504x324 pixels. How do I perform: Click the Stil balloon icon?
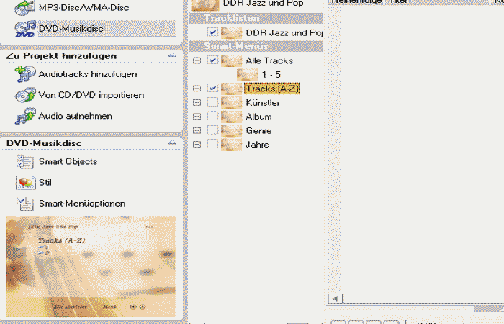[x=25, y=183]
